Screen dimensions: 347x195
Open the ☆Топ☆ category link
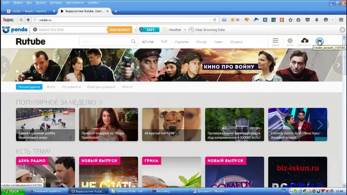(148, 42)
